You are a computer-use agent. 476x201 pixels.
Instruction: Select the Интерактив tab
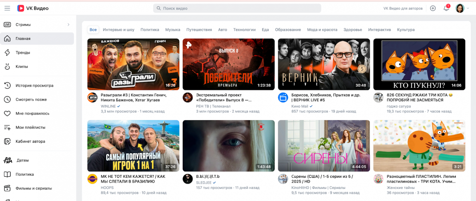coord(379,30)
